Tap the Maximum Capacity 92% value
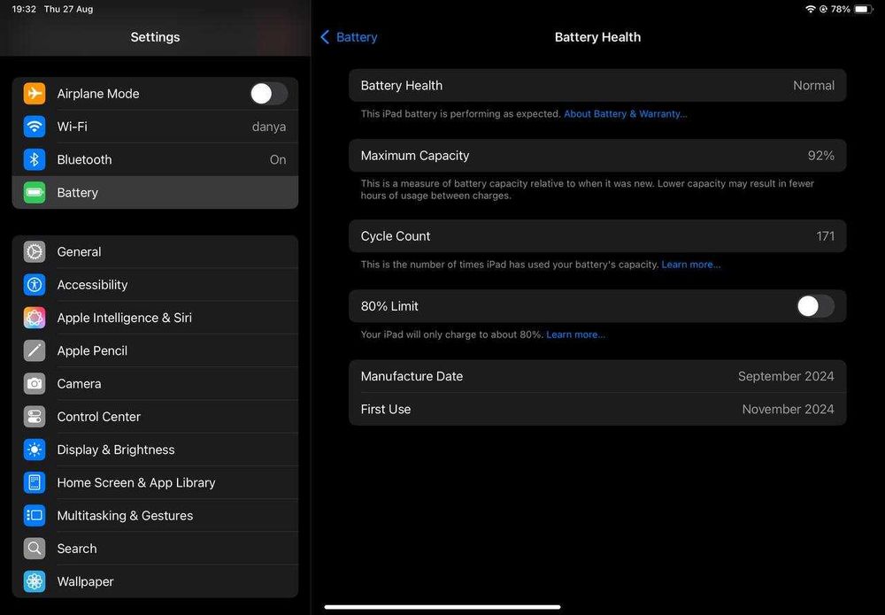 pos(820,156)
